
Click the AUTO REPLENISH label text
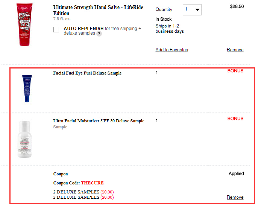click(x=83, y=28)
